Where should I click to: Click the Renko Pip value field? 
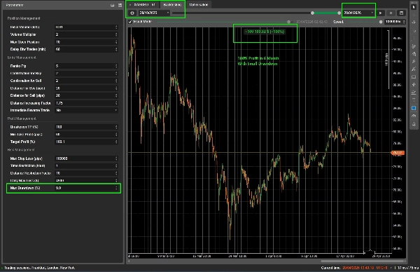(86, 66)
